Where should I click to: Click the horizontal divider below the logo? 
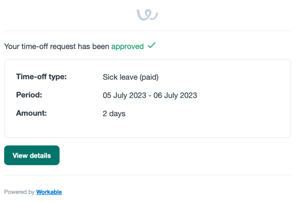[x=147, y=31]
